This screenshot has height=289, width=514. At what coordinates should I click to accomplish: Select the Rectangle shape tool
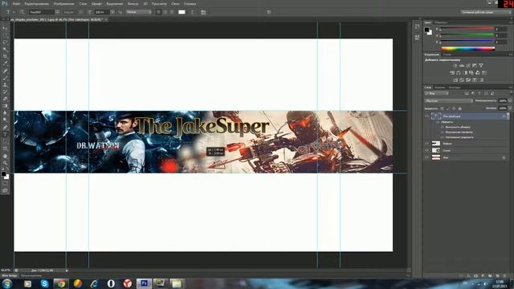tap(5, 149)
